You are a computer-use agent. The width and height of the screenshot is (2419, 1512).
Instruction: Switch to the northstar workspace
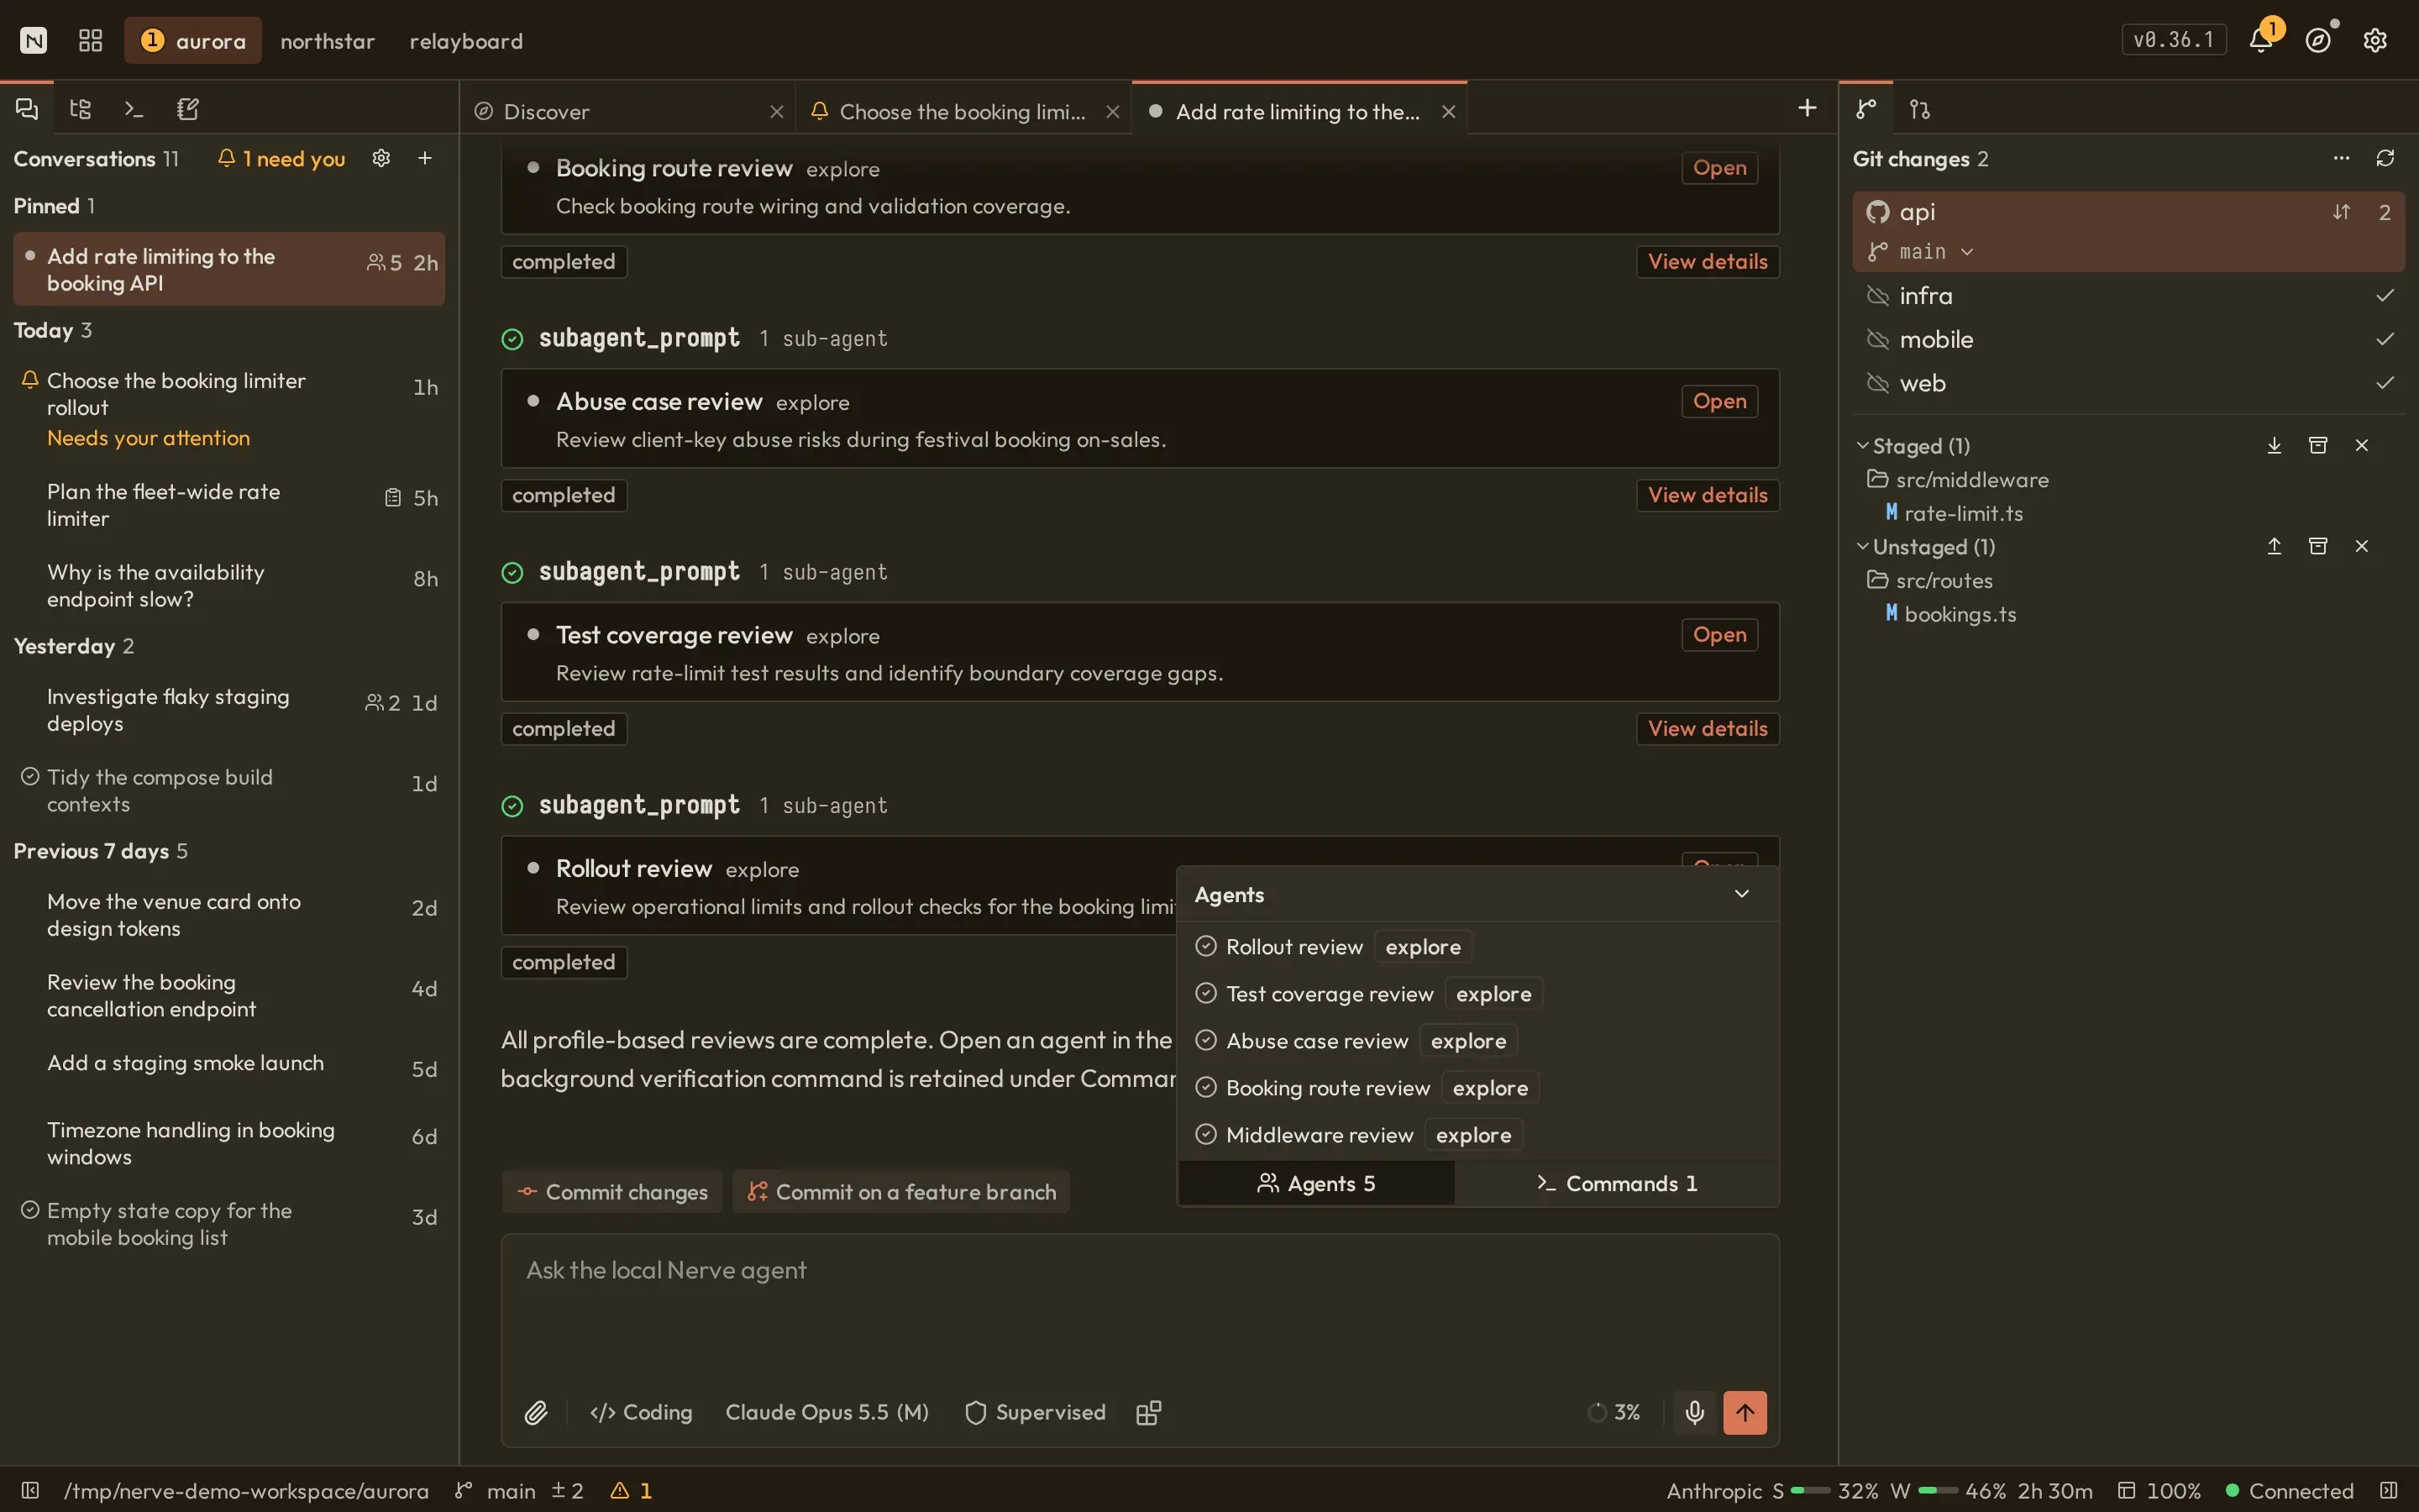[328, 41]
